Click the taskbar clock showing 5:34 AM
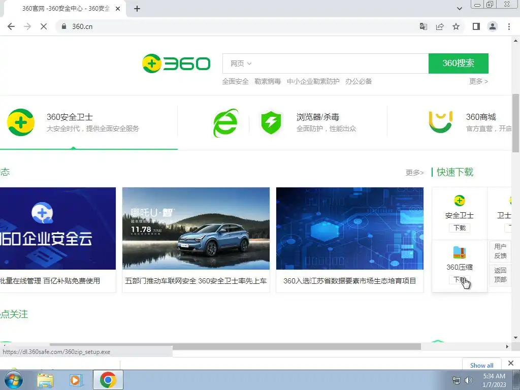This screenshot has height=390, width=520. point(494,380)
